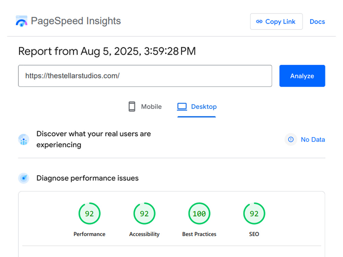
Task: Click the real users data chart icon
Action: pyautogui.click(x=24, y=139)
